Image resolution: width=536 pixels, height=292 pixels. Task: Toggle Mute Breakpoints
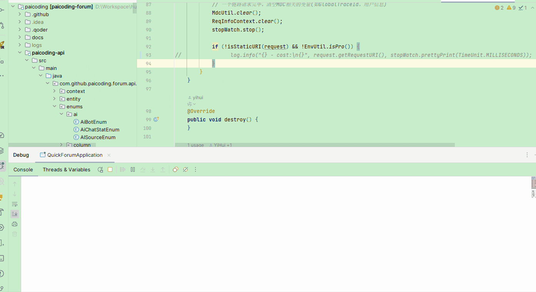185,169
